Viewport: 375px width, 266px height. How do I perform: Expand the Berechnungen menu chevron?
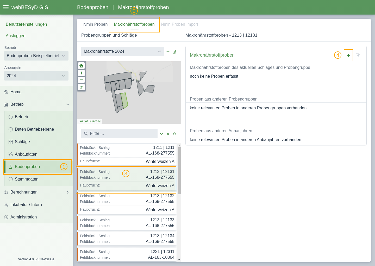point(68,192)
